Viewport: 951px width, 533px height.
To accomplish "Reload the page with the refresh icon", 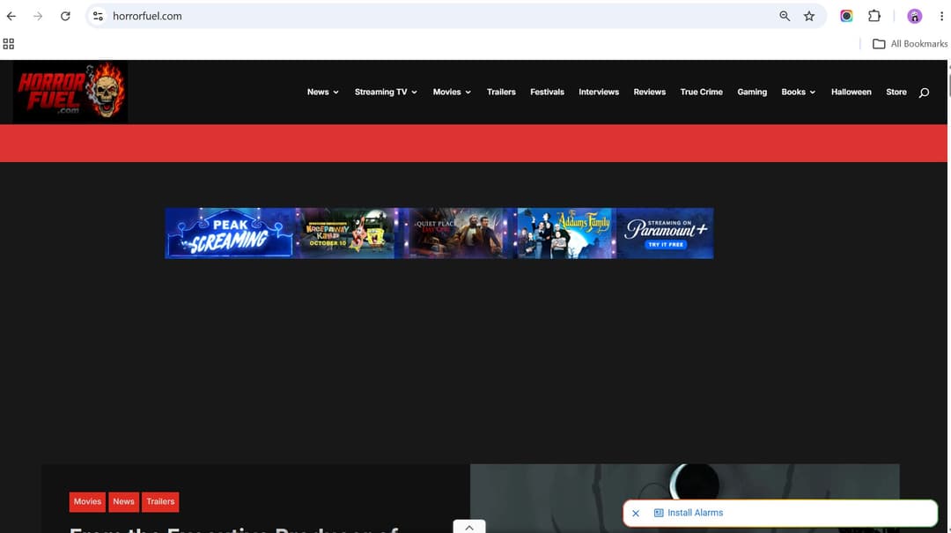I will (65, 17).
